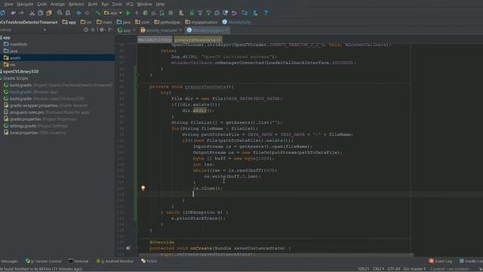This screenshot has width=483, height=272.
Task: Click the myapplication breadcrumb folder
Action: coord(202,22)
